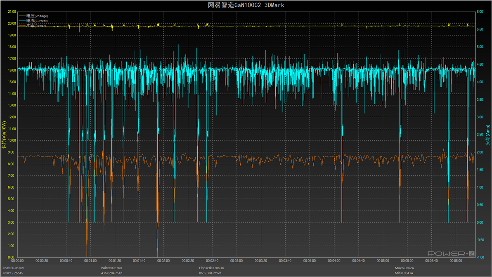The width and height of the screenshot is (492, 277).
Task: Click the 8639.304 mWh energy value
Action: click(x=210, y=273)
